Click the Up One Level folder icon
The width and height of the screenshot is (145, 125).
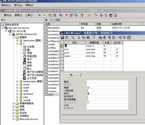point(50,15)
